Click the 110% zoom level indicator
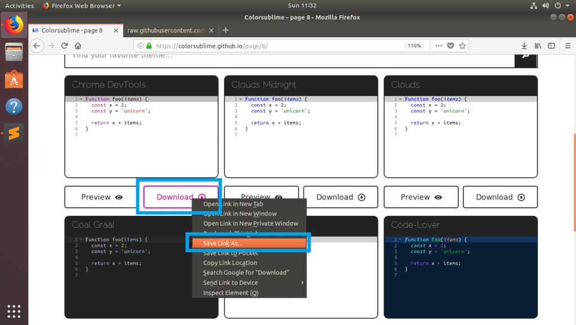The width and height of the screenshot is (576, 325). [x=414, y=46]
